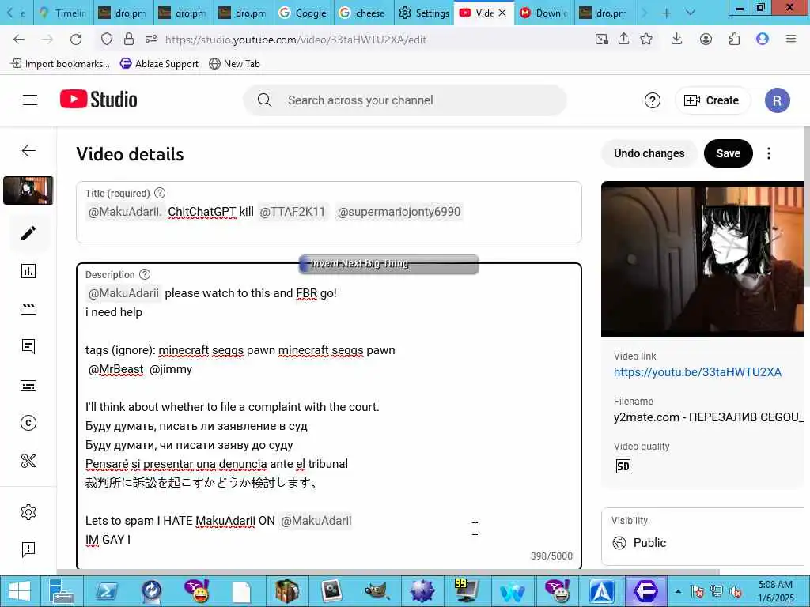810x607 pixels.
Task: Open the Settings gear in sidebar
Action: coord(28,511)
